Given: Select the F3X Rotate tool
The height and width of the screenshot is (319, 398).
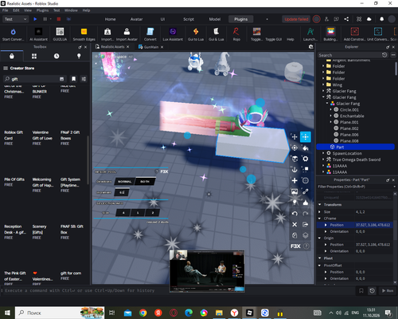Looking at the screenshot, I should point(295,148).
